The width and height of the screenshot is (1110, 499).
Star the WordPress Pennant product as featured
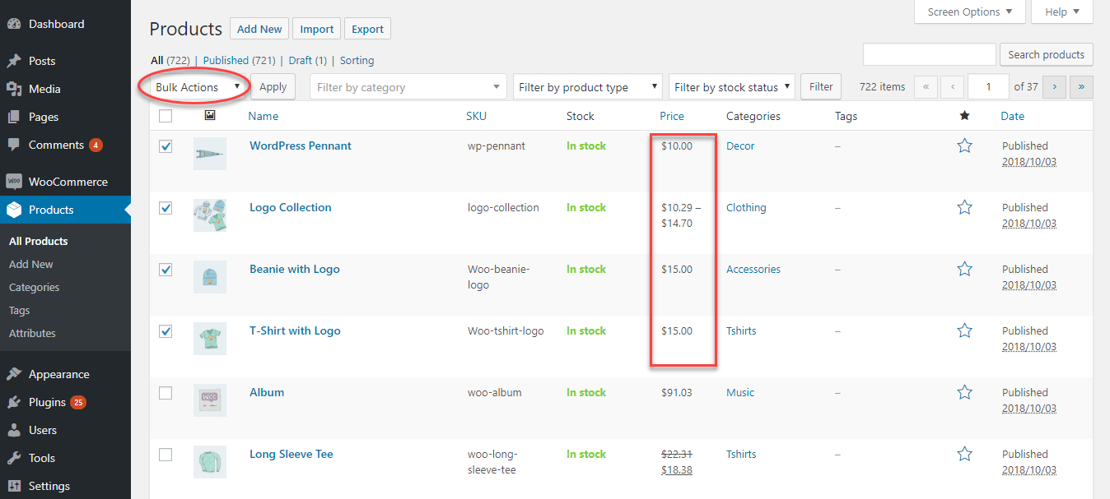coord(965,146)
